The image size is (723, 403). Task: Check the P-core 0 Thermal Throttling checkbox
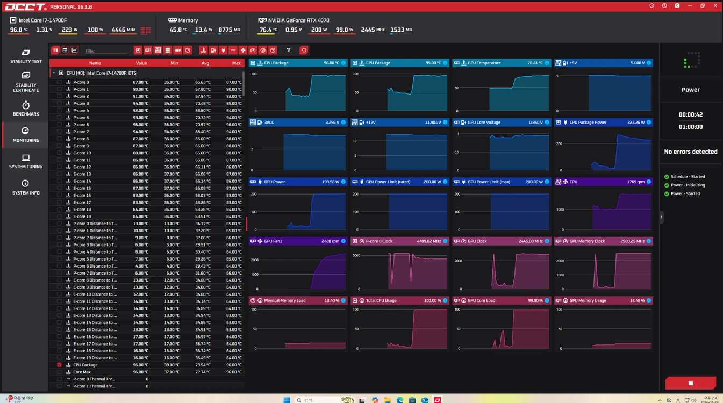click(59, 379)
